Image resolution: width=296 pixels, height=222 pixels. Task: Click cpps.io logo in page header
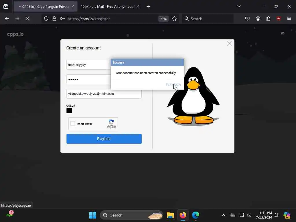[x=15, y=34]
